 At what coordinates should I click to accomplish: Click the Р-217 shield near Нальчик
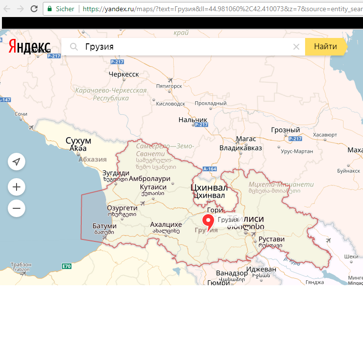(x=201, y=125)
